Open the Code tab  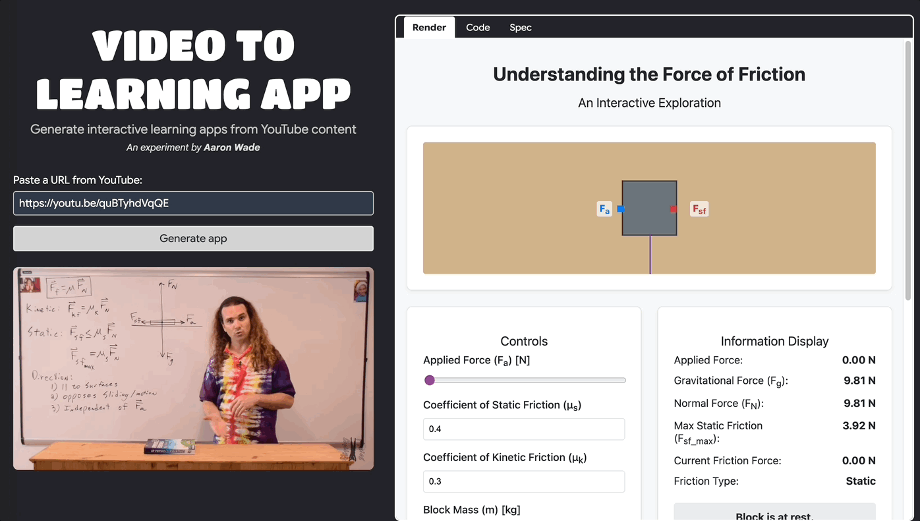tap(478, 27)
